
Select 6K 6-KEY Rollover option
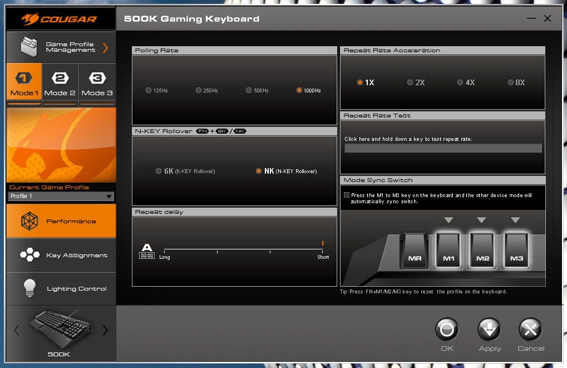tap(159, 171)
